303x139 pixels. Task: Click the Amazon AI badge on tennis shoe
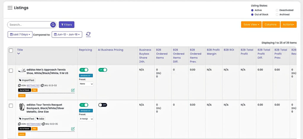click(86, 75)
